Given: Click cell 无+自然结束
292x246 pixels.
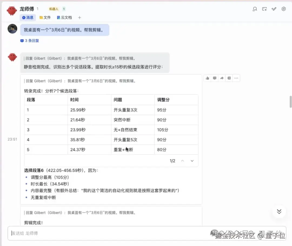Looking at the screenshot, I should [125, 130].
